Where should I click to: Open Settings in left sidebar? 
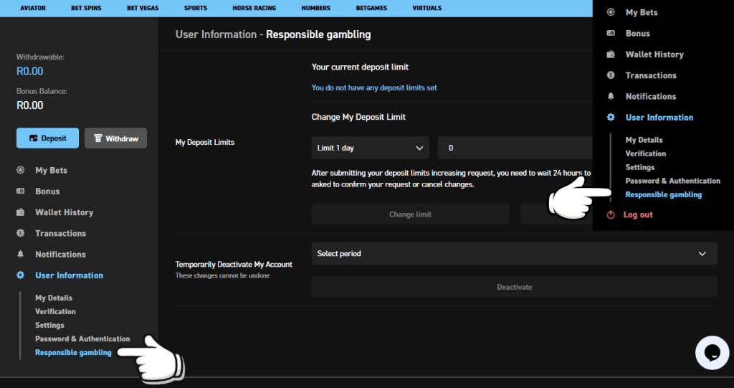[x=49, y=325]
